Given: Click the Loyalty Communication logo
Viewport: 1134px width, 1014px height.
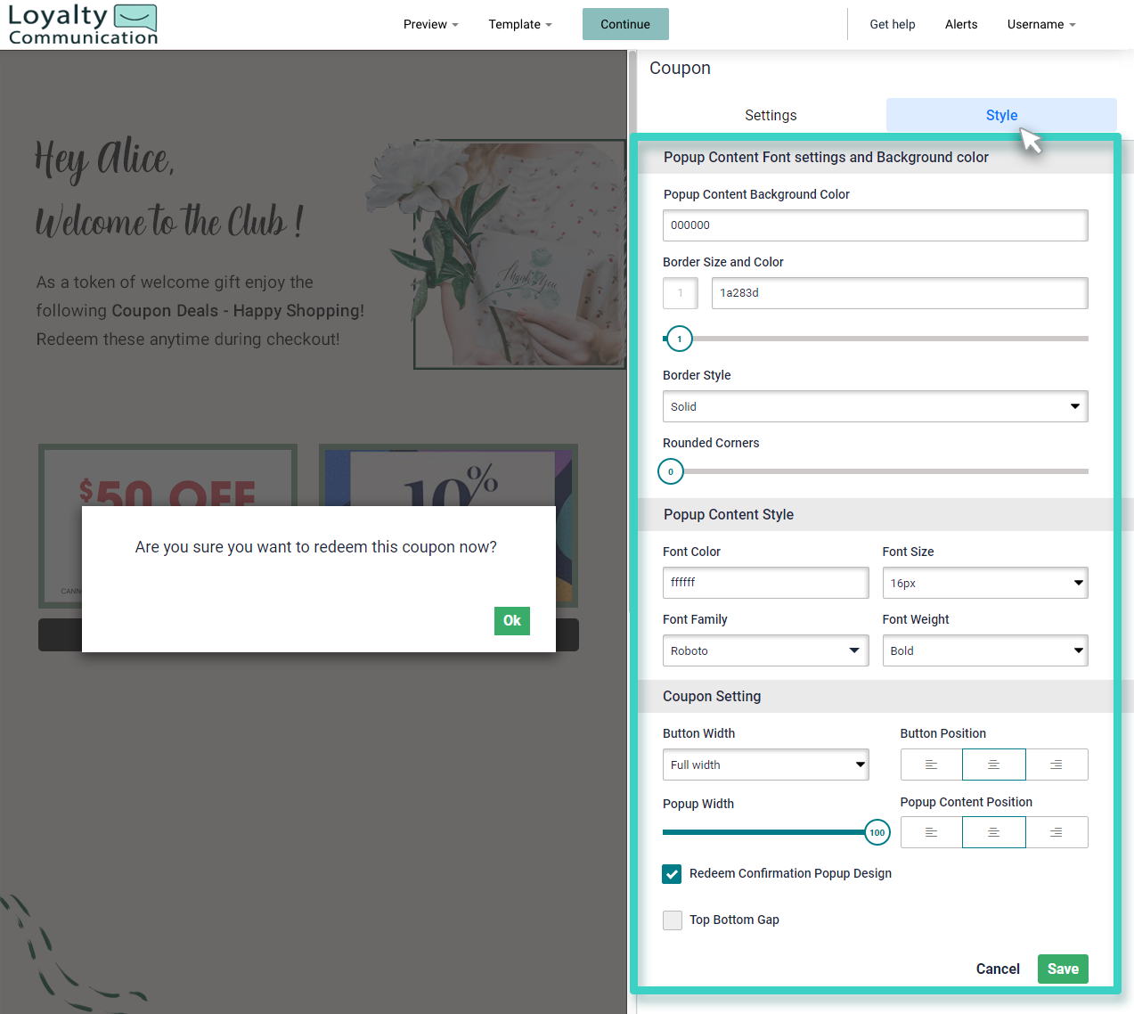Looking at the screenshot, I should pos(83,24).
